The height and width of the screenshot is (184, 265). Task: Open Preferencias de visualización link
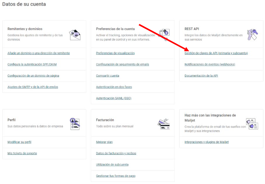(115, 53)
